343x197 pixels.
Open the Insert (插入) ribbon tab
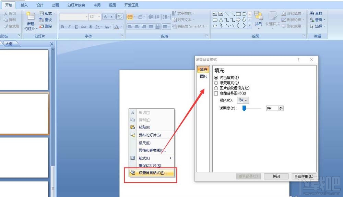[x=24, y=5]
